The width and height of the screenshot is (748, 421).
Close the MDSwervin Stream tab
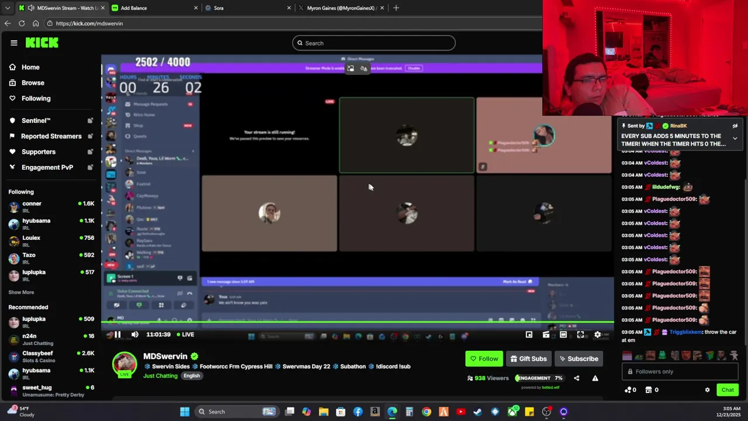103,8
